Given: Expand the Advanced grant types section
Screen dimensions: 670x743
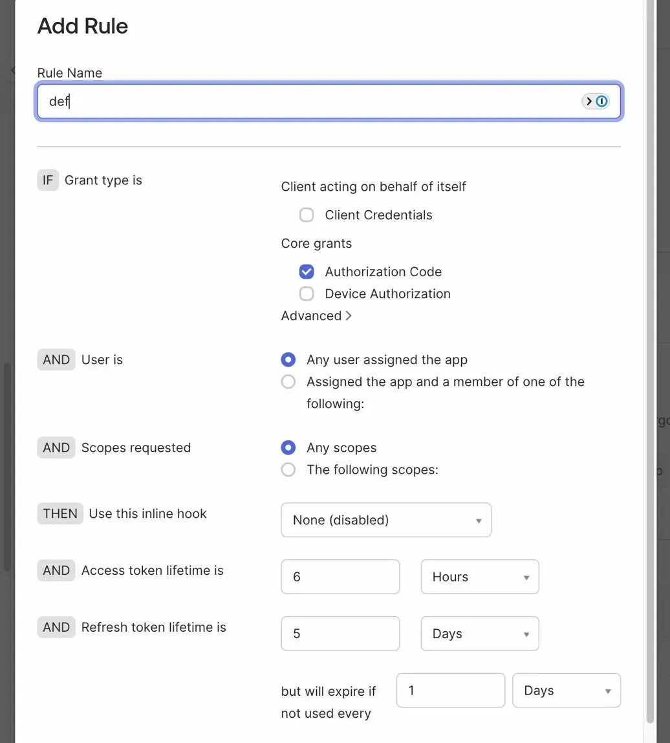Looking at the screenshot, I should pos(316,316).
